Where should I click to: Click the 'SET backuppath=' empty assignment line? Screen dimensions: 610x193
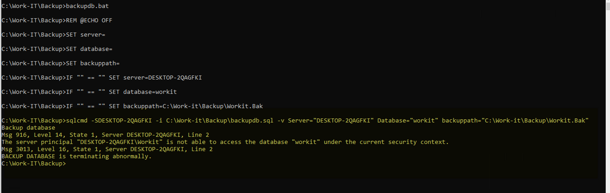pyautogui.click(x=93, y=63)
